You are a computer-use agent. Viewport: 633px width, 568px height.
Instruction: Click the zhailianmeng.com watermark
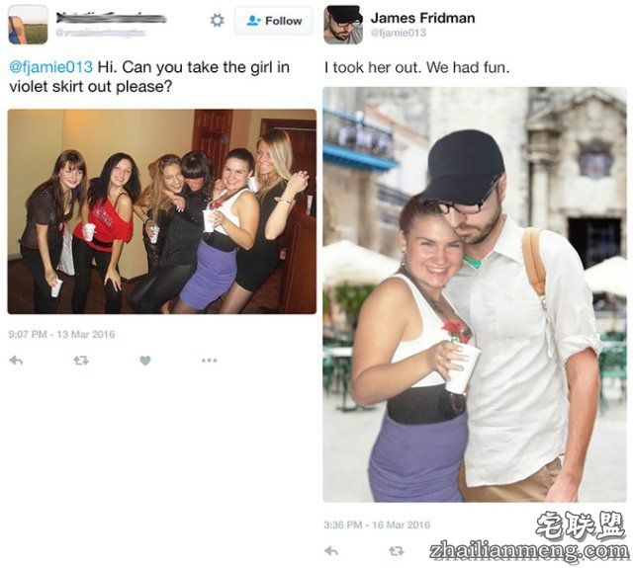click(529, 551)
